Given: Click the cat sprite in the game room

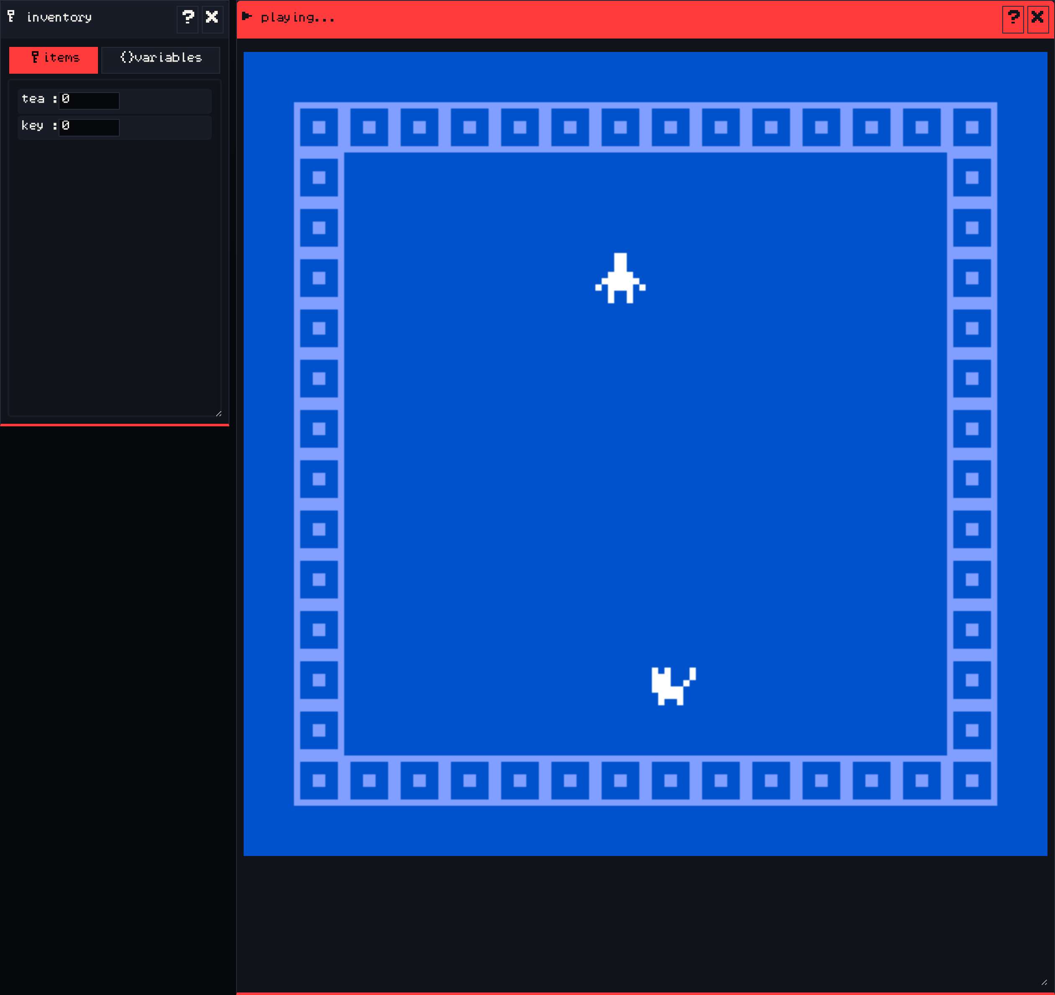Looking at the screenshot, I should 674,686.
